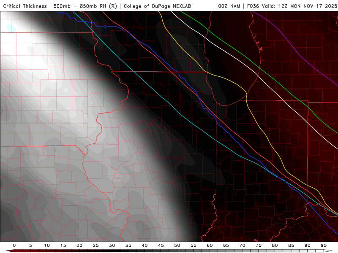
Task: Click the "500mb – 850mb RH (%)" label
Action: (85, 6)
